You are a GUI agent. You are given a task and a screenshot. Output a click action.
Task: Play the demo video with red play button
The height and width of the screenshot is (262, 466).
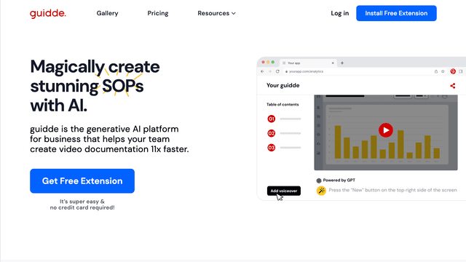(386, 130)
